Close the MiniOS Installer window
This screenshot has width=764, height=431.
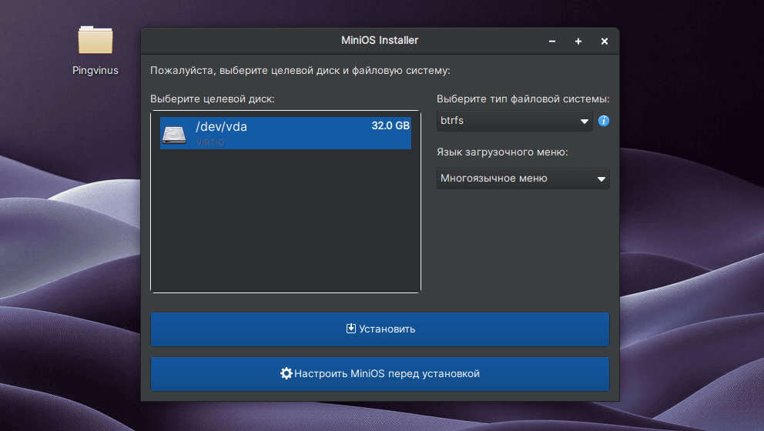tap(605, 41)
